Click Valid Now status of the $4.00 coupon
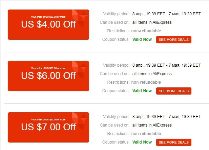Viewport: 209px width, 150px height. 142,39
